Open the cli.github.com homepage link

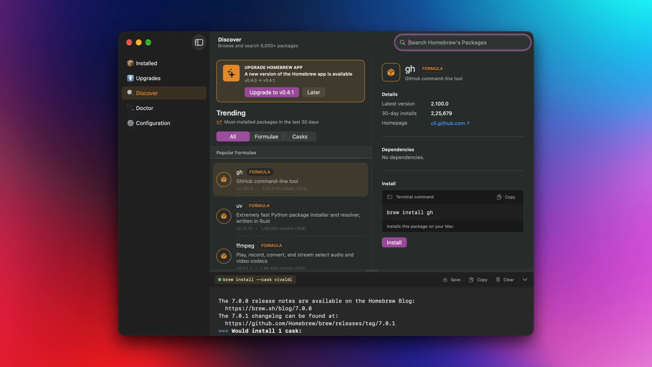[x=450, y=123]
